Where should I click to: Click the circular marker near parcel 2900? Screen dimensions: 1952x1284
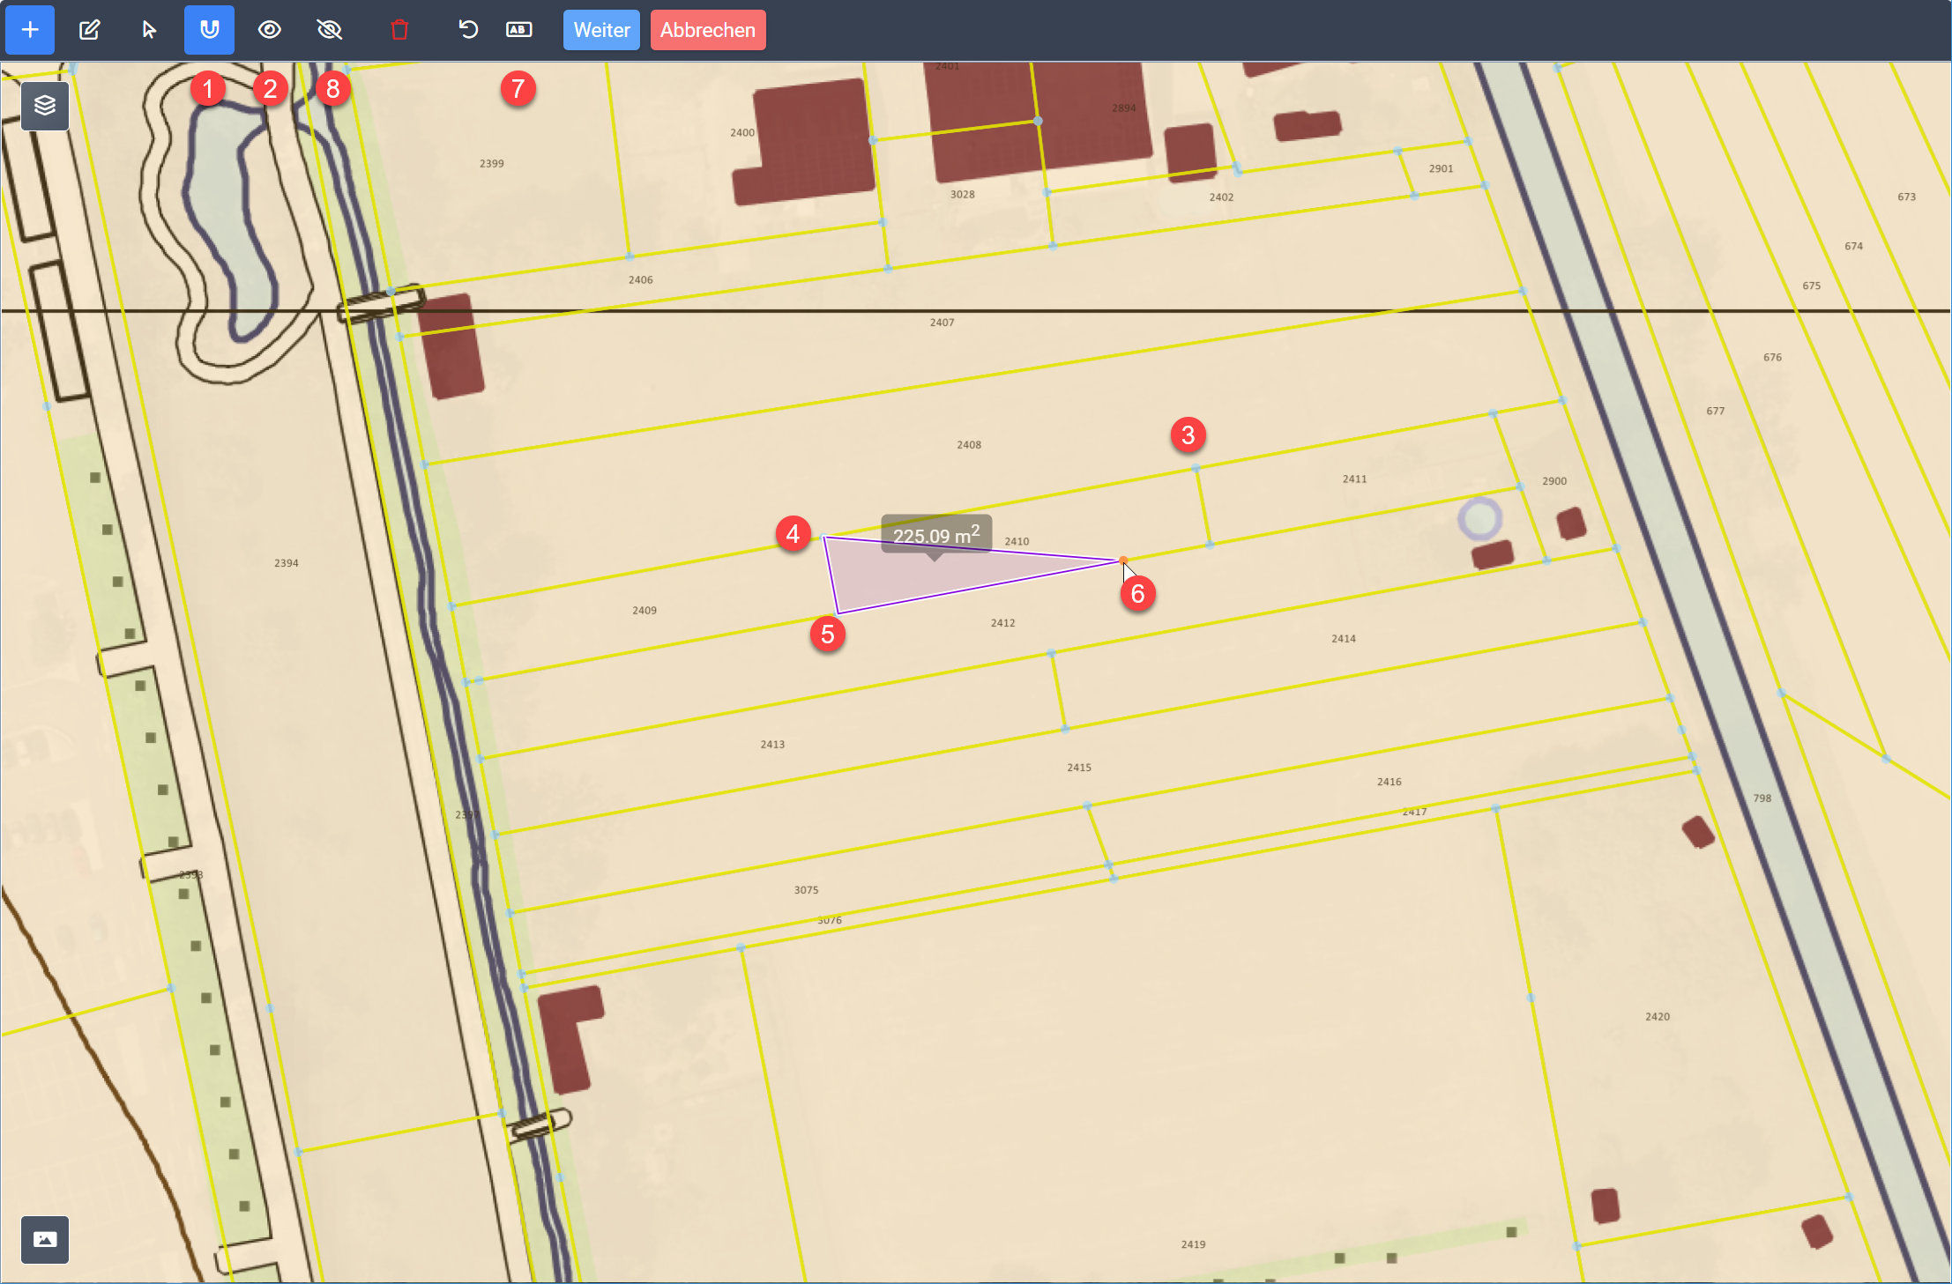pos(1479,519)
